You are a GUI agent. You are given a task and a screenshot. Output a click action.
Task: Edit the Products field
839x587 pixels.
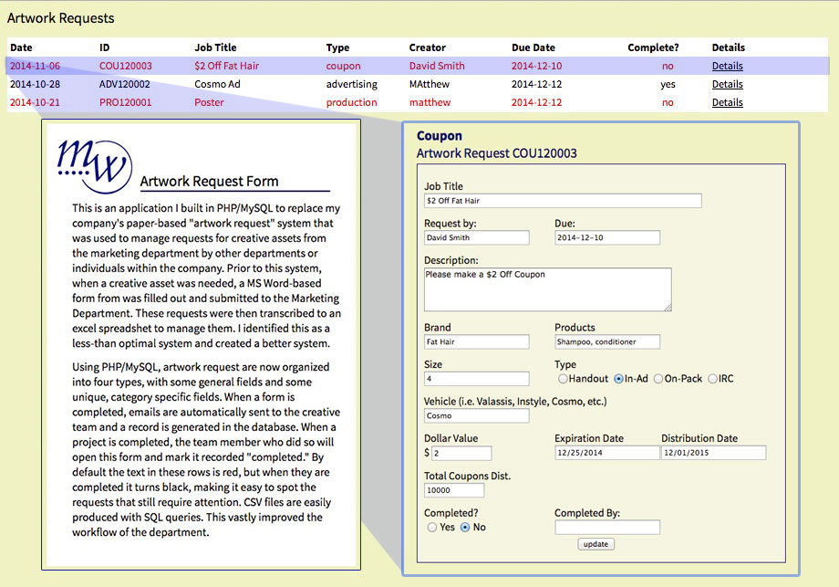[x=607, y=341]
